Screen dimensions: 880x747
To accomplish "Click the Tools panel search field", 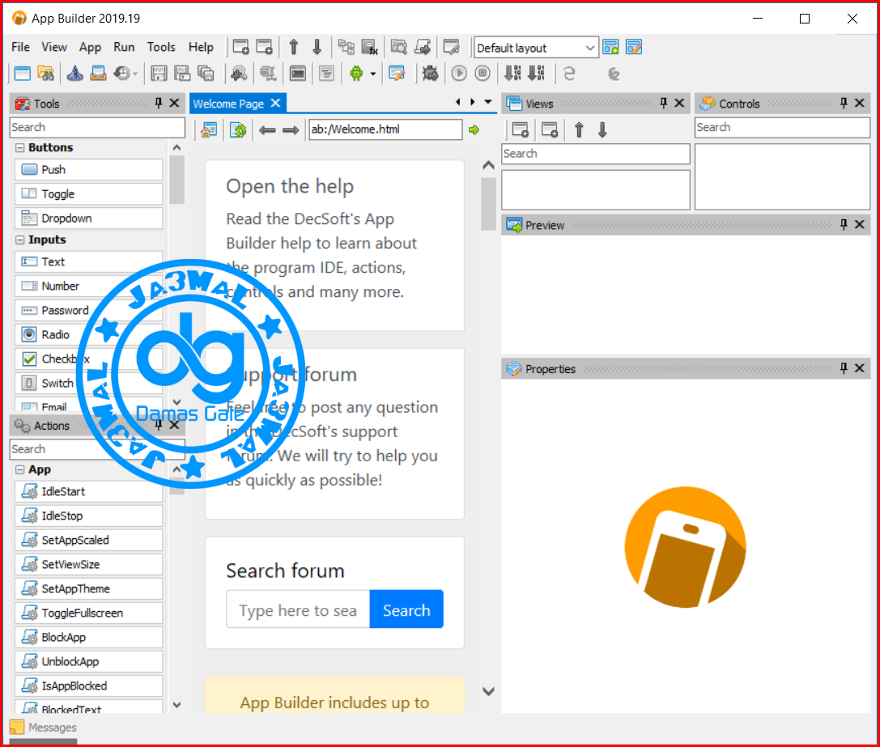I will tap(97, 127).
